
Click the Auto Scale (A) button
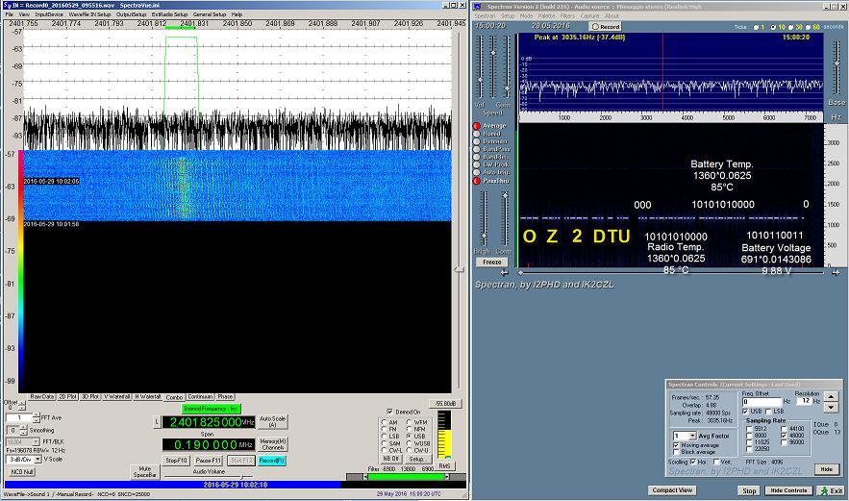(273, 422)
